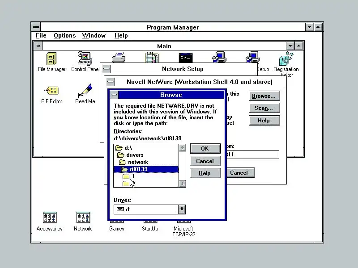358x268 pixels.
Task: Open Program Manager control menu box
Action: 36,27
